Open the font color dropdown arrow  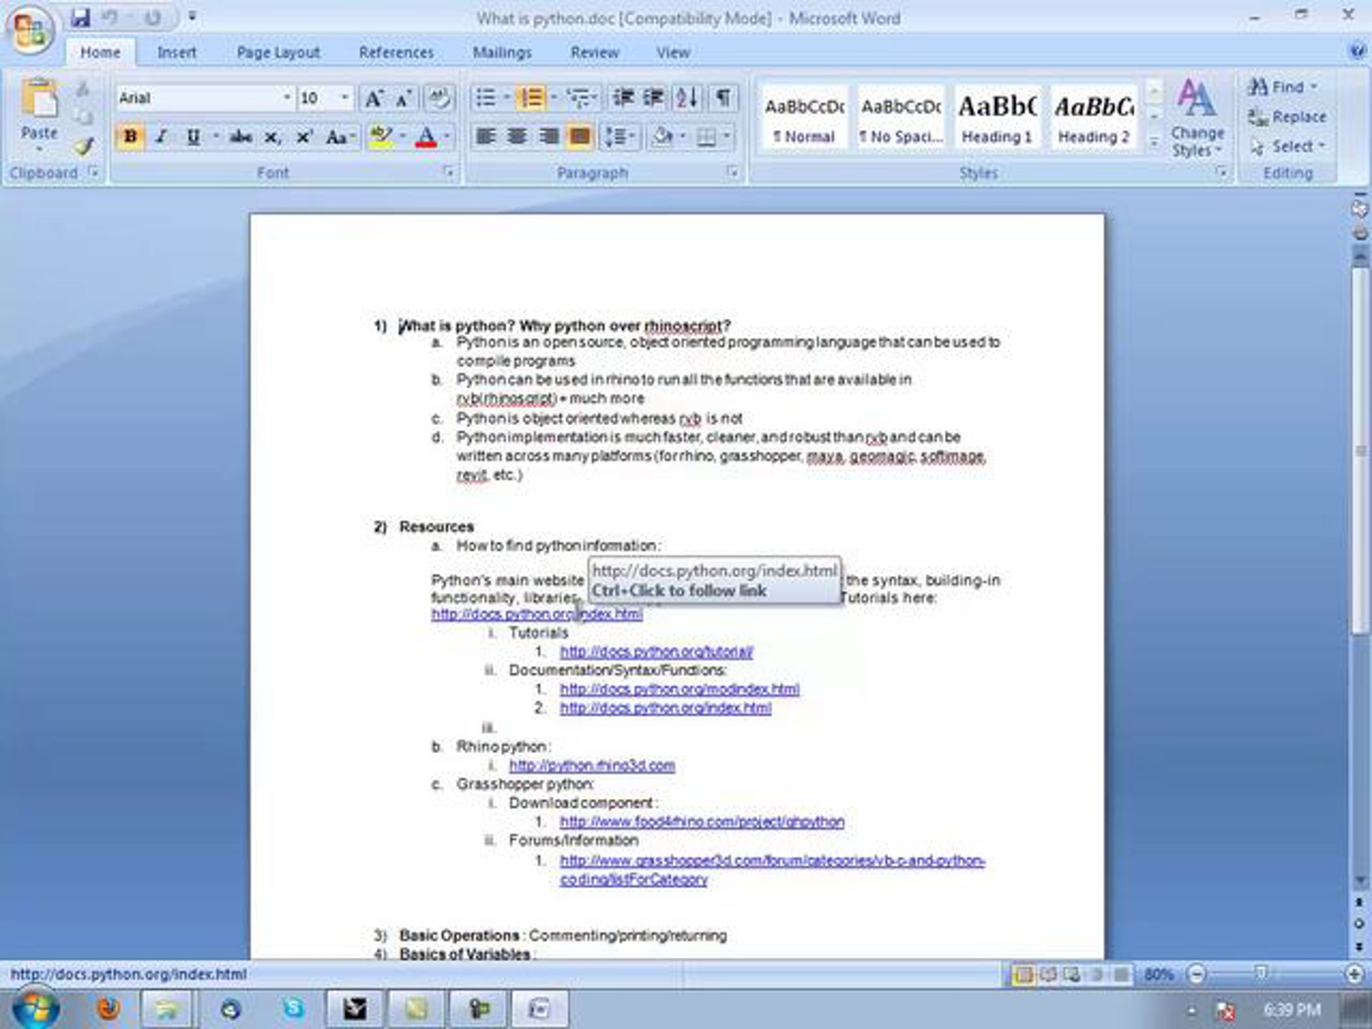click(446, 137)
